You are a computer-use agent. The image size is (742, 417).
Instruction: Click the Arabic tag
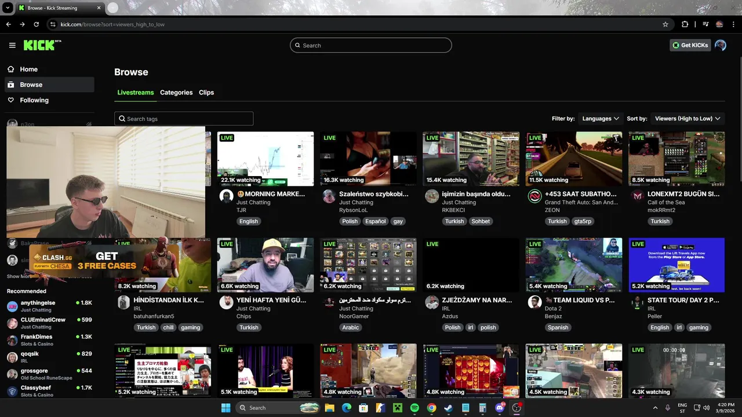pyautogui.click(x=351, y=327)
